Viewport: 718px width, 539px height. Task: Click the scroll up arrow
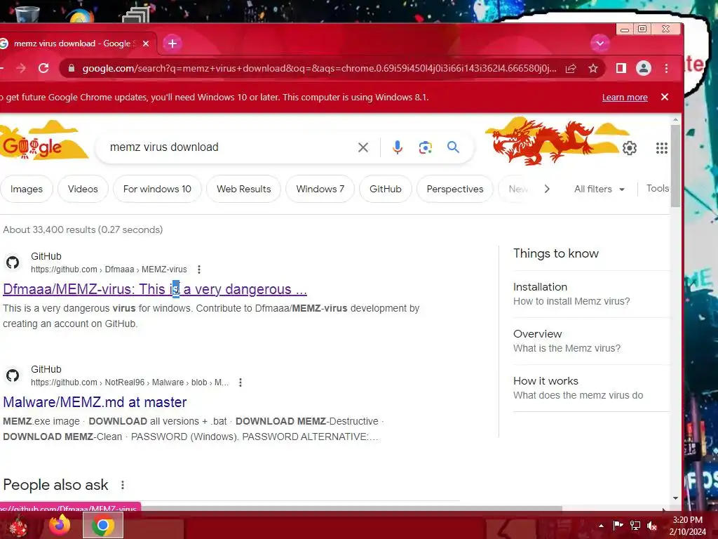[x=675, y=119]
